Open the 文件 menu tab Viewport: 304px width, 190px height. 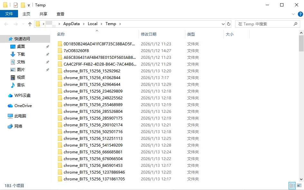coord(9,14)
